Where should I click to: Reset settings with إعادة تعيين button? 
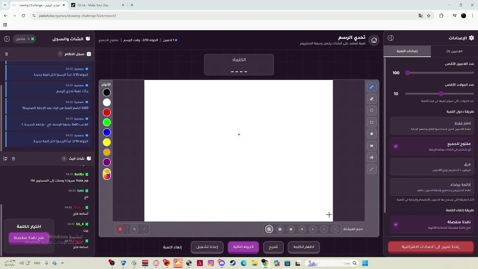coord(431,247)
